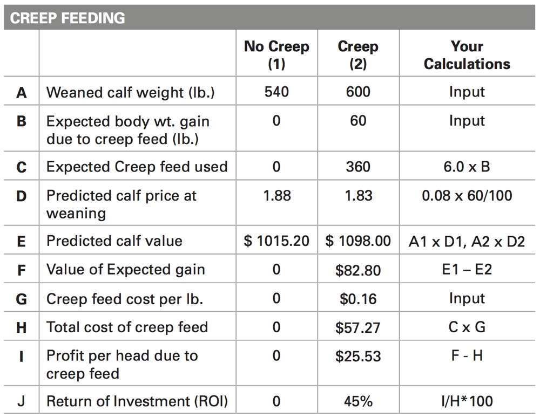
Task: Click the 45% ROI value
Action: pyautogui.click(x=358, y=401)
